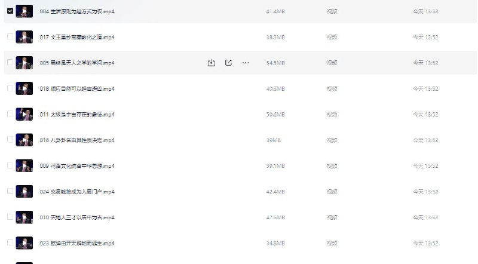The image size is (478, 264).
Task: Play the 010 video thumbnail
Action: click(x=24, y=217)
